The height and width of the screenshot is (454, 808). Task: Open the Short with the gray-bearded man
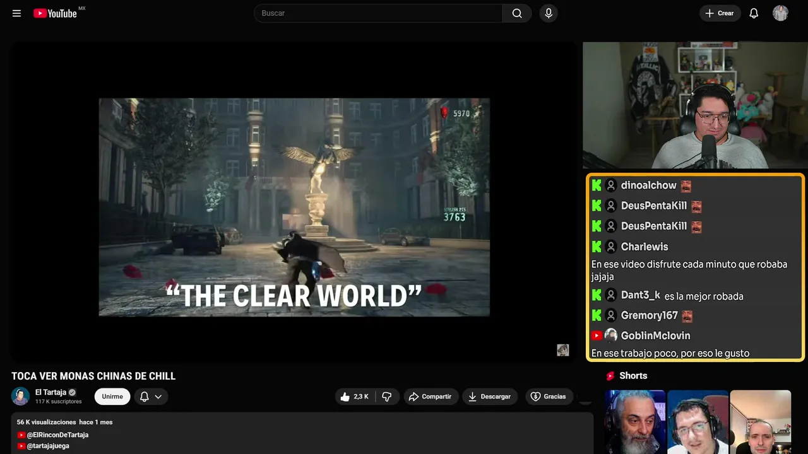[635, 422]
